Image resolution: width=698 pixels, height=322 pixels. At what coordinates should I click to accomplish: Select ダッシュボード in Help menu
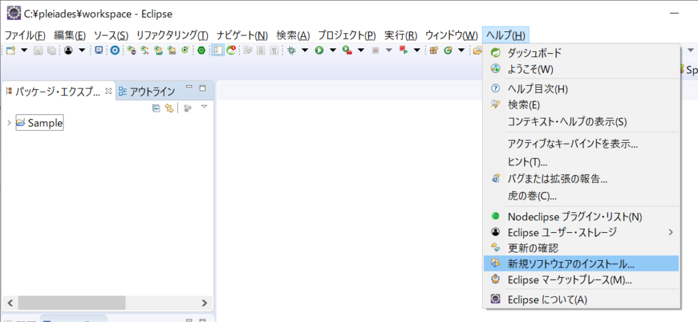[x=581, y=53]
